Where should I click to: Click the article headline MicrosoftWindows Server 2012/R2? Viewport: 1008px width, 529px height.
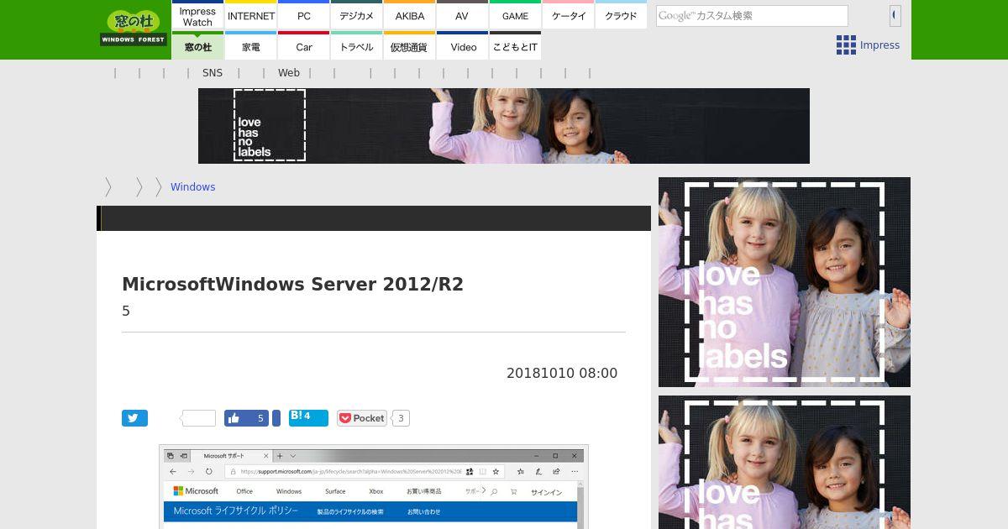pyautogui.click(x=292, y=284)
